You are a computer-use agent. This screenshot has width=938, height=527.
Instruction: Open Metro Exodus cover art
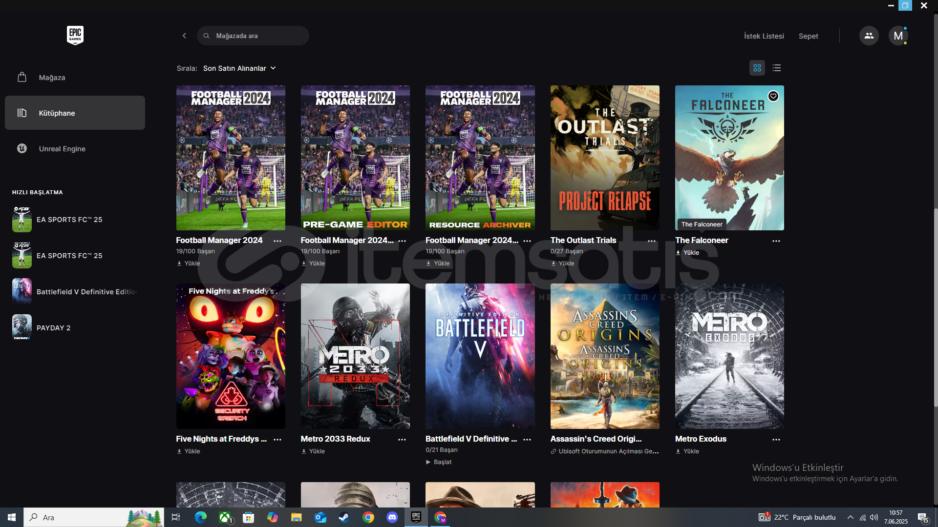(729, 356)
